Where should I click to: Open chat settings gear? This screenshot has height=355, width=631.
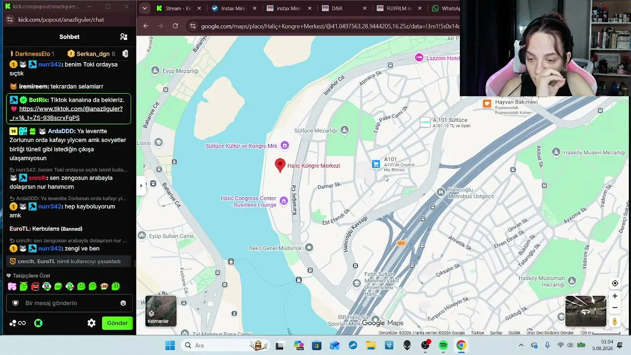pos(92,323)
